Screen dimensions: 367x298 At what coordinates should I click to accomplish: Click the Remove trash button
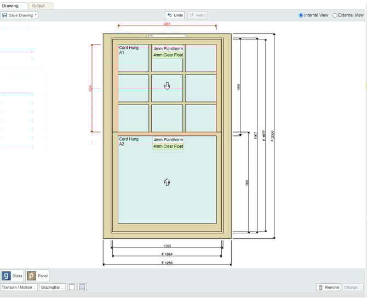pyautogui.click(x=329, y=287)
